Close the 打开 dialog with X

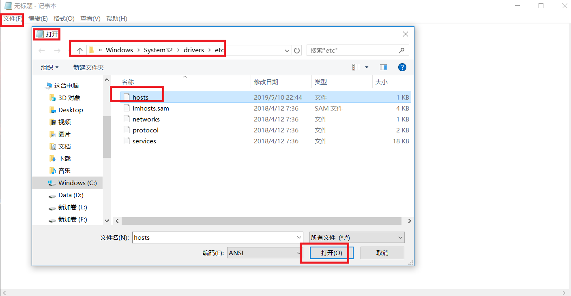405,34
